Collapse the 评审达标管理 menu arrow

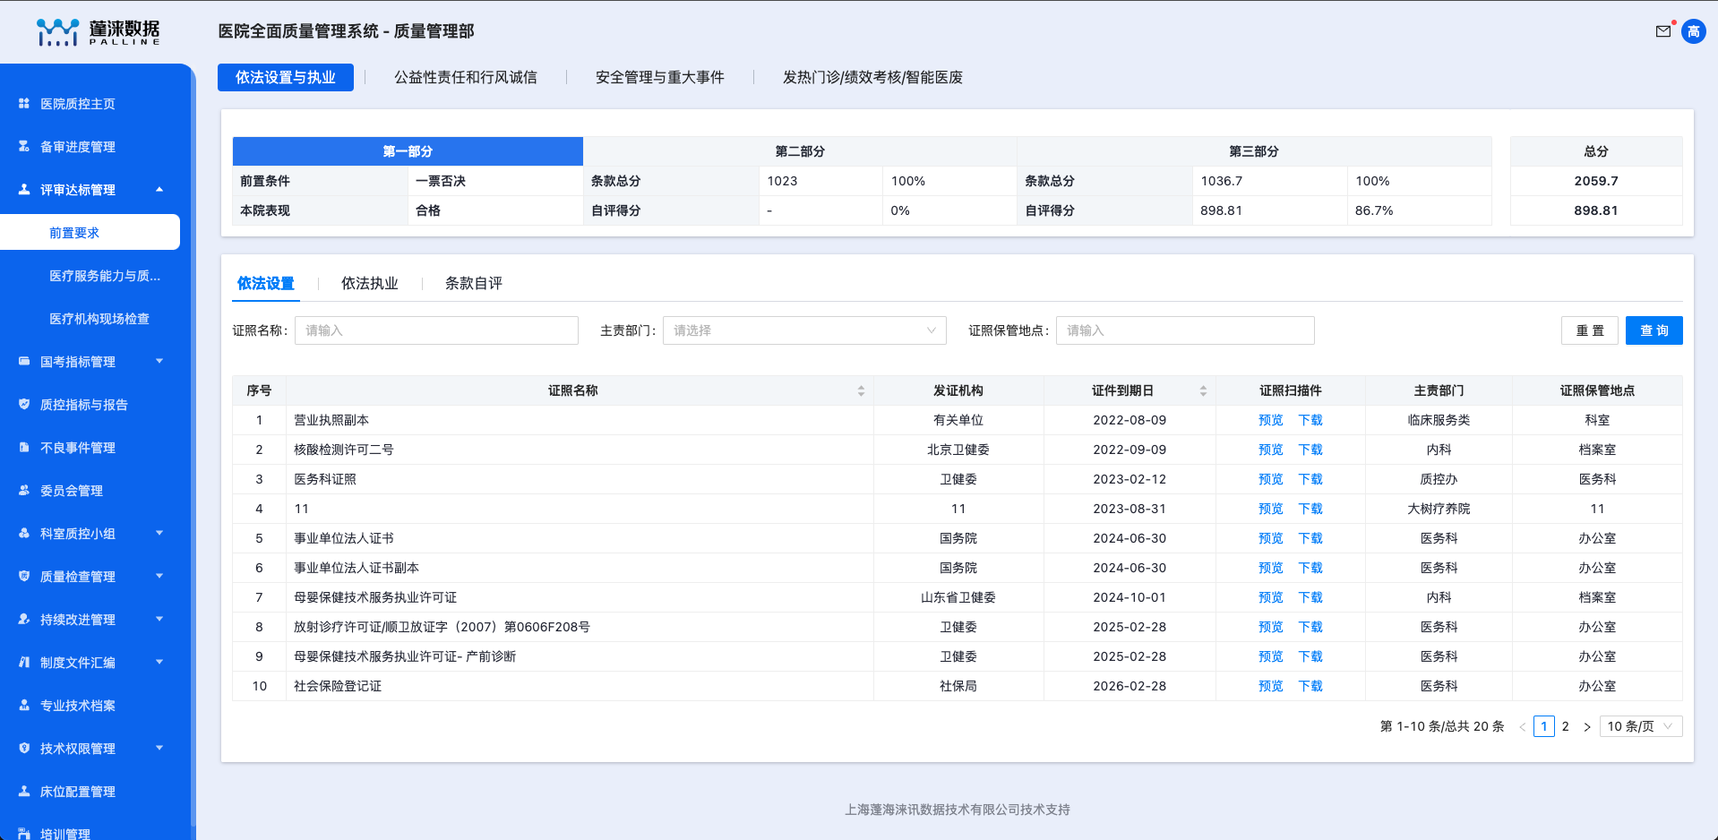coord(159,189)
